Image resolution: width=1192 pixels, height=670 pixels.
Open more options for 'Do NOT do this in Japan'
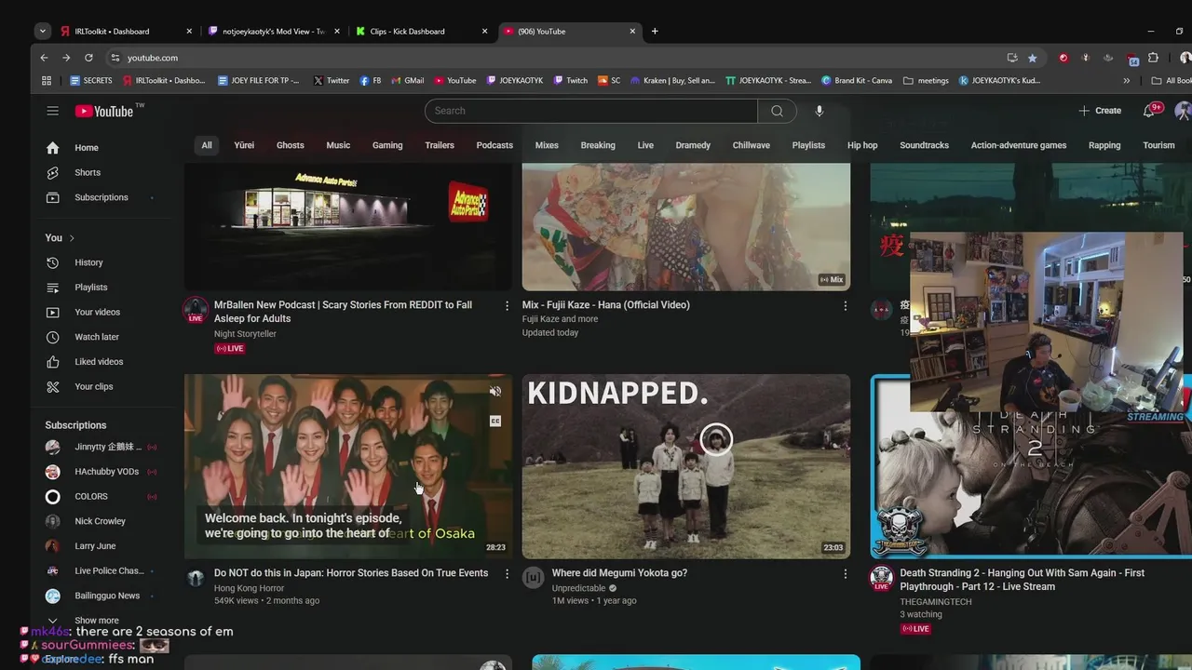coord(508,574)
